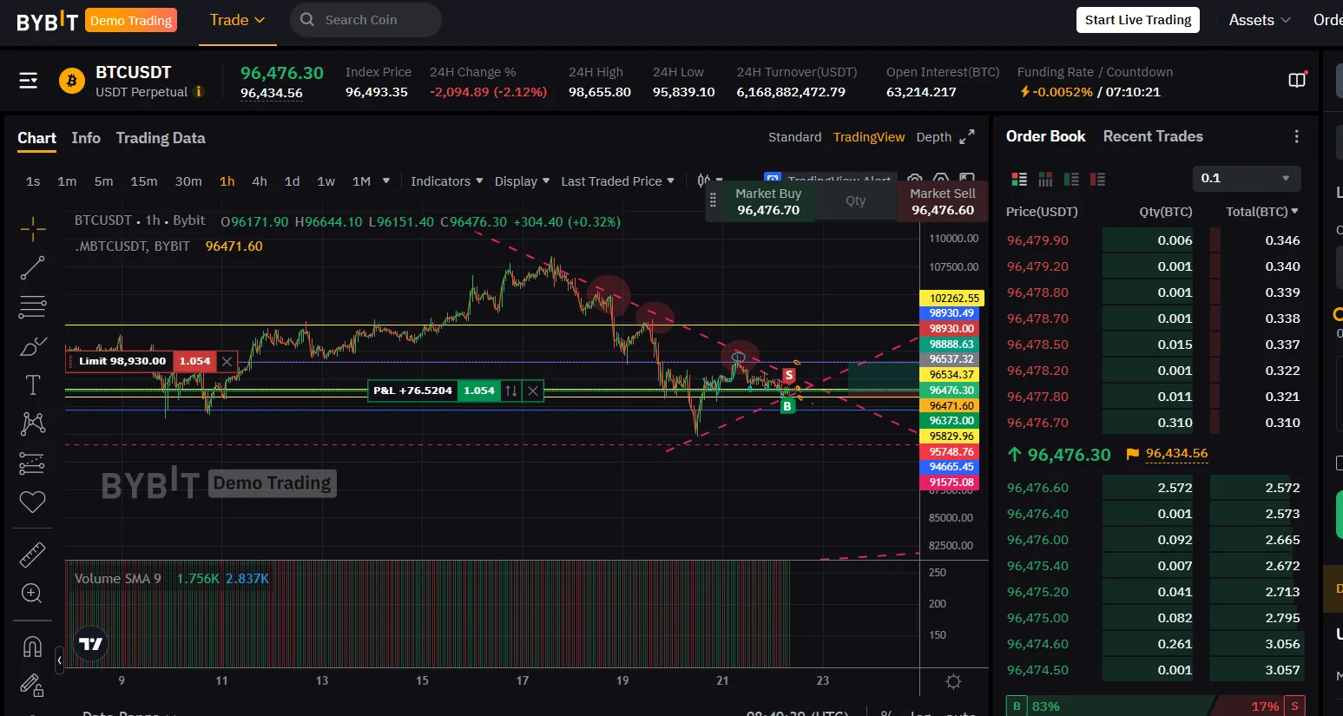Screen dimensions: 1343x716
Task: Set chart timeframe to 30m
Action: pyautogui.click(x=188, y=181)
